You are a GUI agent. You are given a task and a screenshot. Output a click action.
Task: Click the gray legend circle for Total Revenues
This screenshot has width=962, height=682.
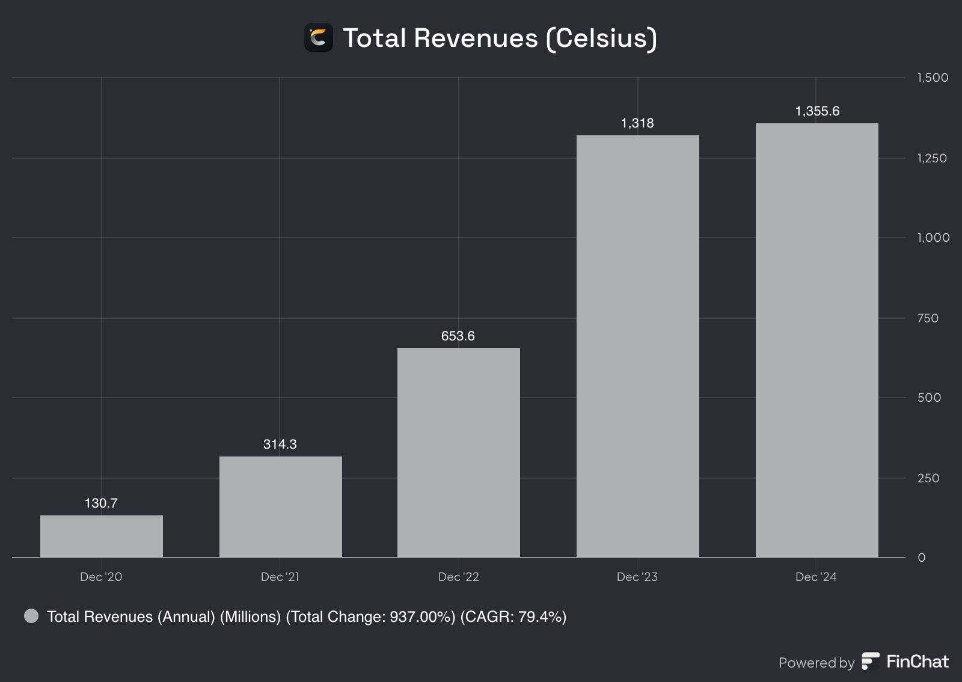tap(31, 616)
